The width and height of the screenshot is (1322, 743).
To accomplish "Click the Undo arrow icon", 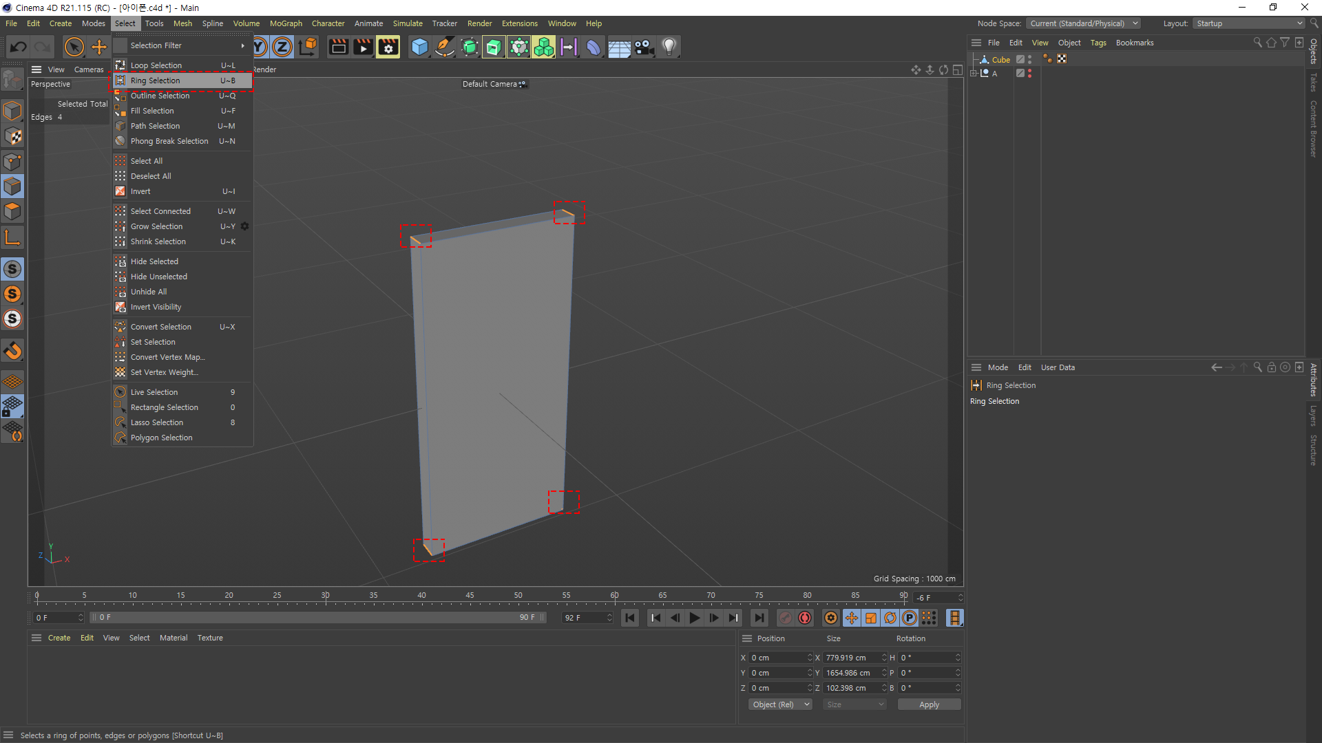I will [x=19, y=47].
